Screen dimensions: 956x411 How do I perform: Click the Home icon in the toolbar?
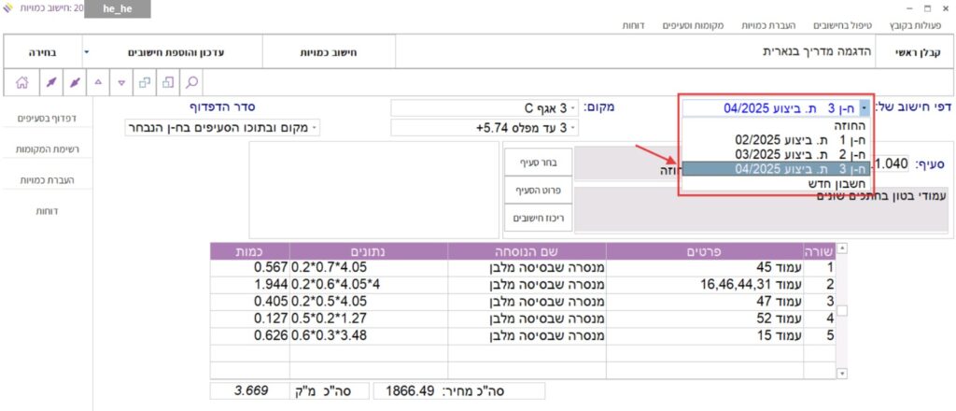(21, 81)
